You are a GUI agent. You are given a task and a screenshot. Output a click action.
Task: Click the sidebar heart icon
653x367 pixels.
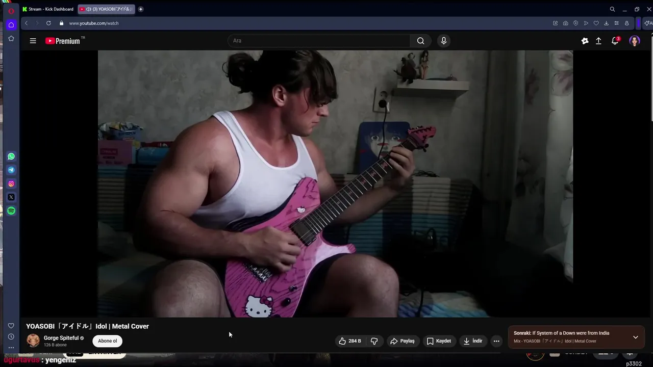tap(11, 326)
